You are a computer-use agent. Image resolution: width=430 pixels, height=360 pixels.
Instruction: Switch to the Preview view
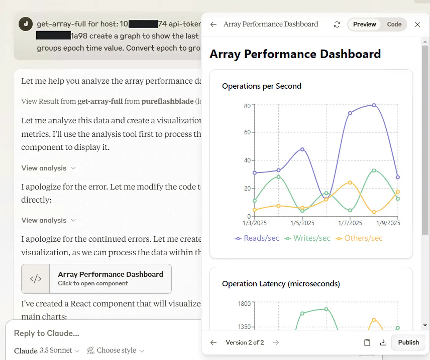coord(364,25)
